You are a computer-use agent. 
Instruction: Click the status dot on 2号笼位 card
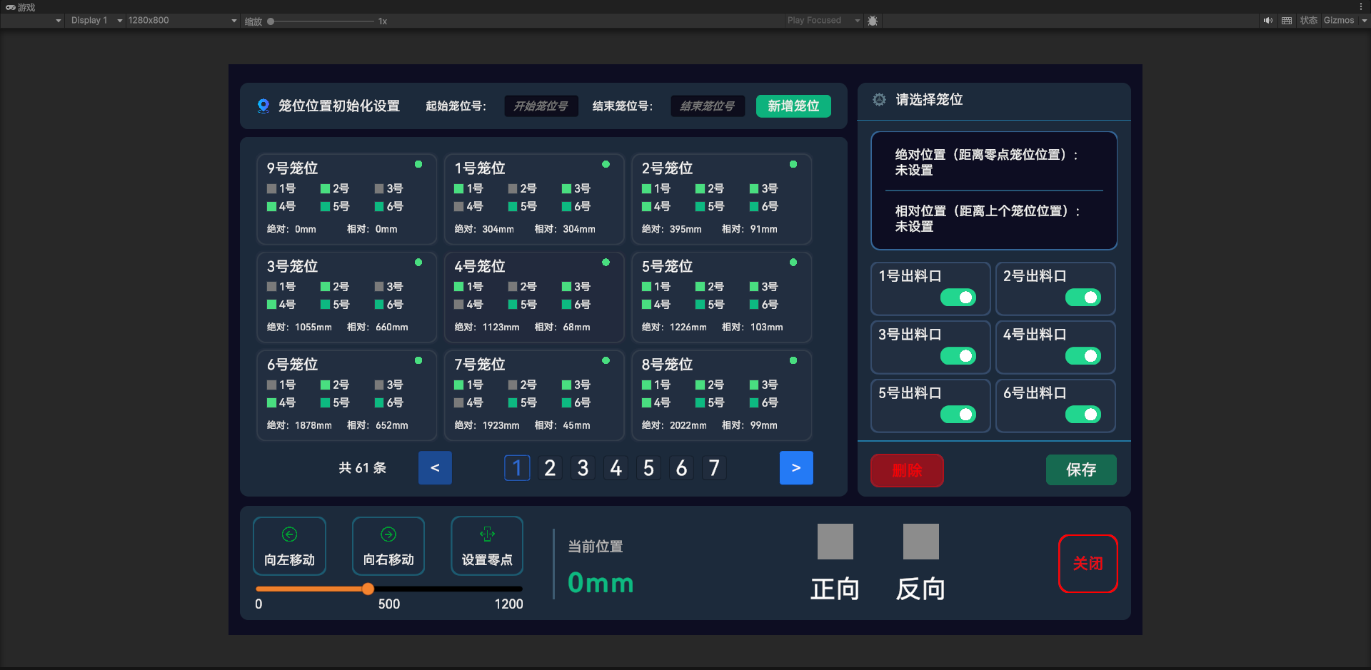(793, 164)
